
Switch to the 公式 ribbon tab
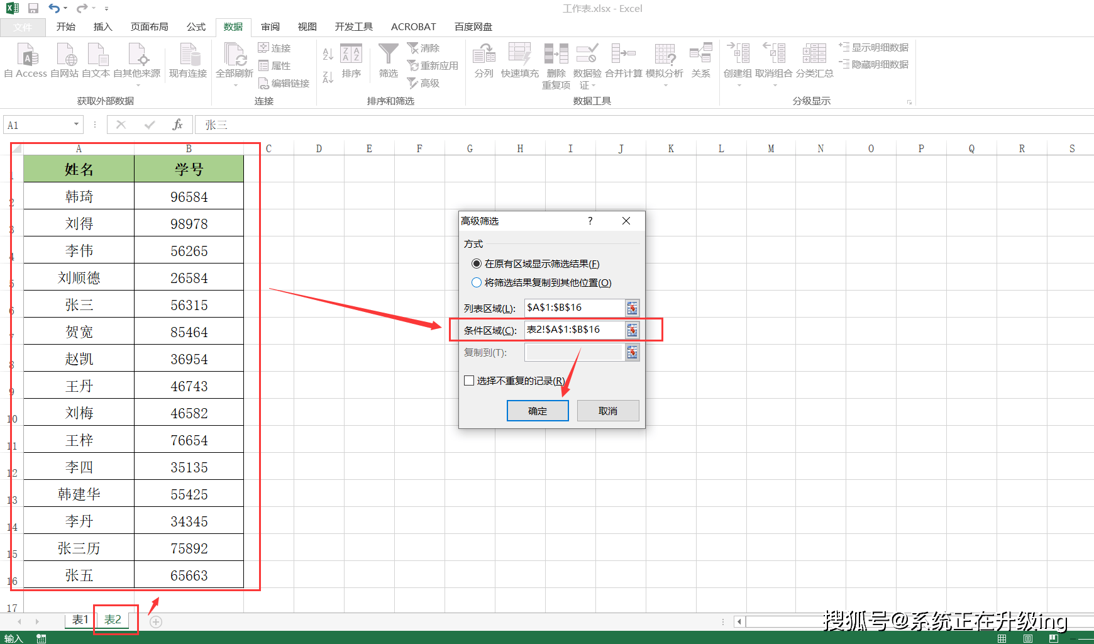196,27
